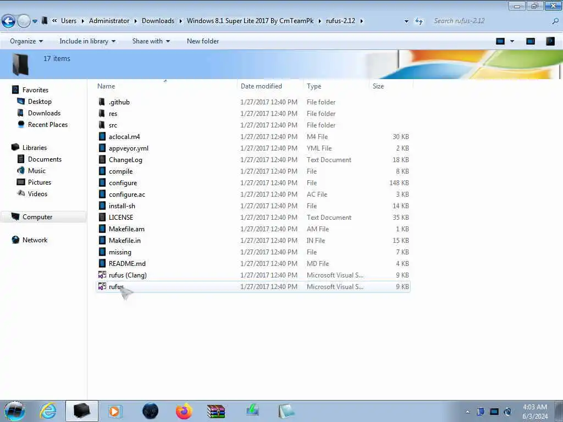The image size is (563, 422).
Task: Show hidden system tray icons
Action: click(x=467, y=412)
